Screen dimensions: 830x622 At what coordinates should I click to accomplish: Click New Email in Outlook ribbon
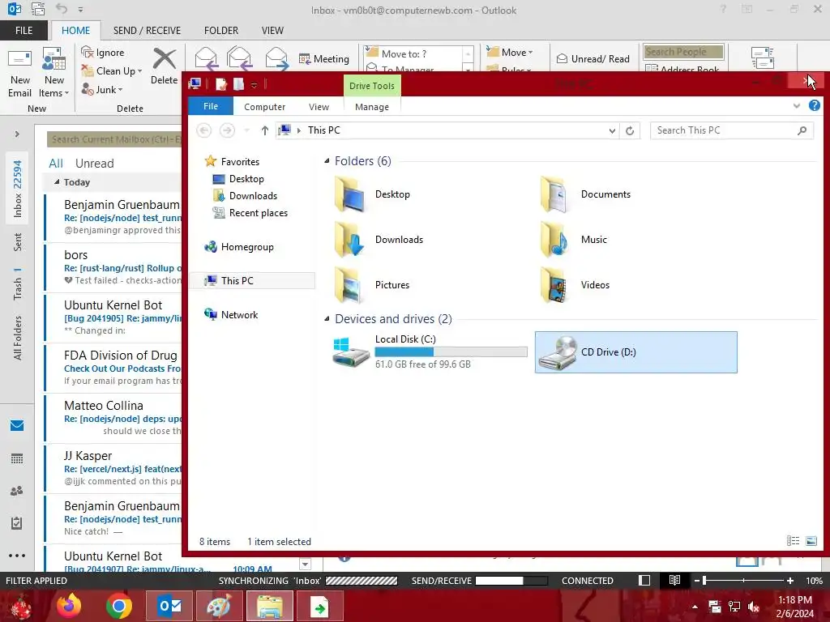click(19, 72)
